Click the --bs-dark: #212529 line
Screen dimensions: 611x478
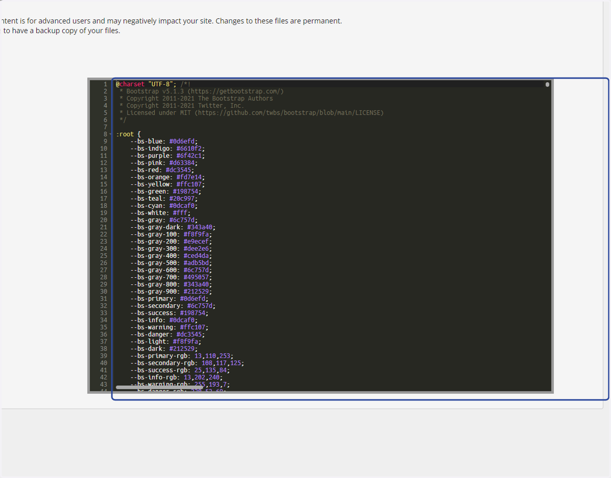pos(164,348)
